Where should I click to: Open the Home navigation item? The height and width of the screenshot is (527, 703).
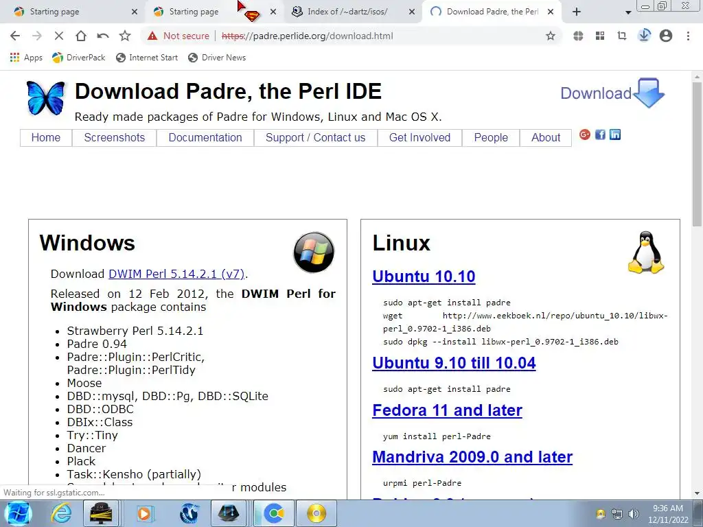46,137
